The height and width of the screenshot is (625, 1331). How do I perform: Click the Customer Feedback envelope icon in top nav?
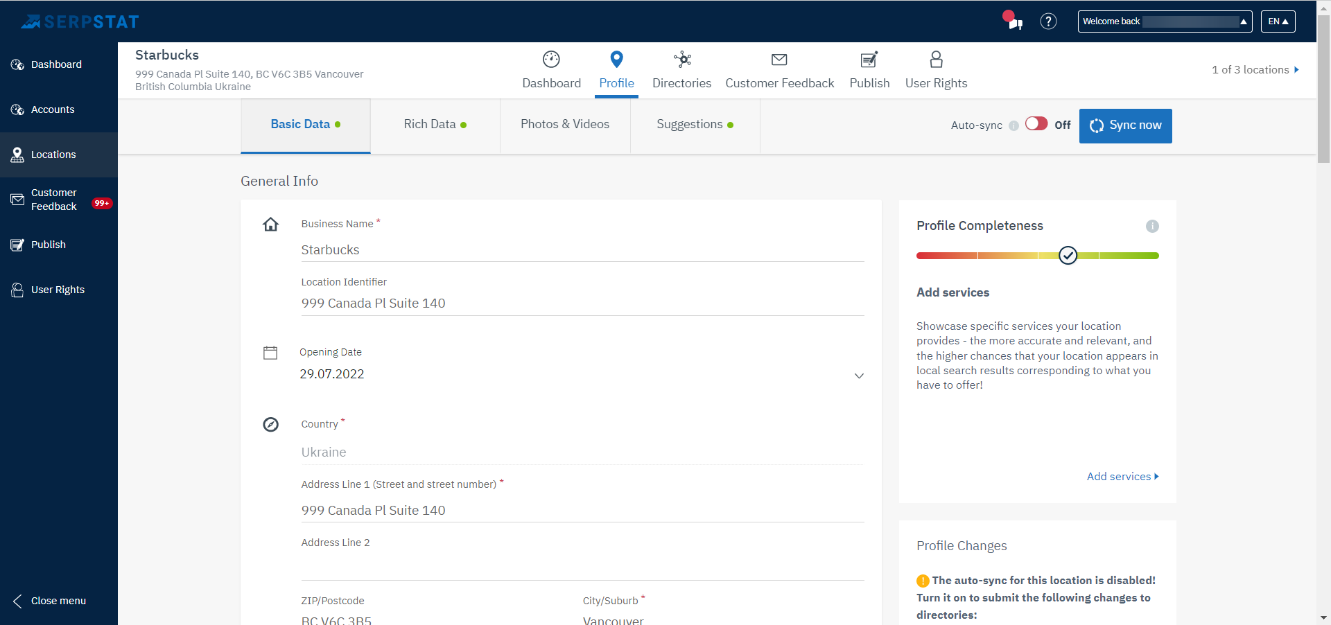click(x=779, y=60)
